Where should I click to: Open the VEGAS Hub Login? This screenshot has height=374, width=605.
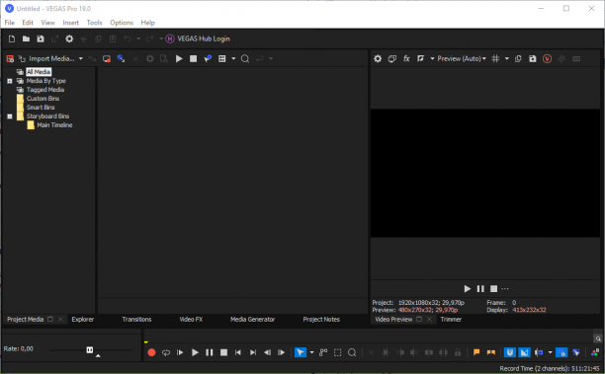[198, 38]
